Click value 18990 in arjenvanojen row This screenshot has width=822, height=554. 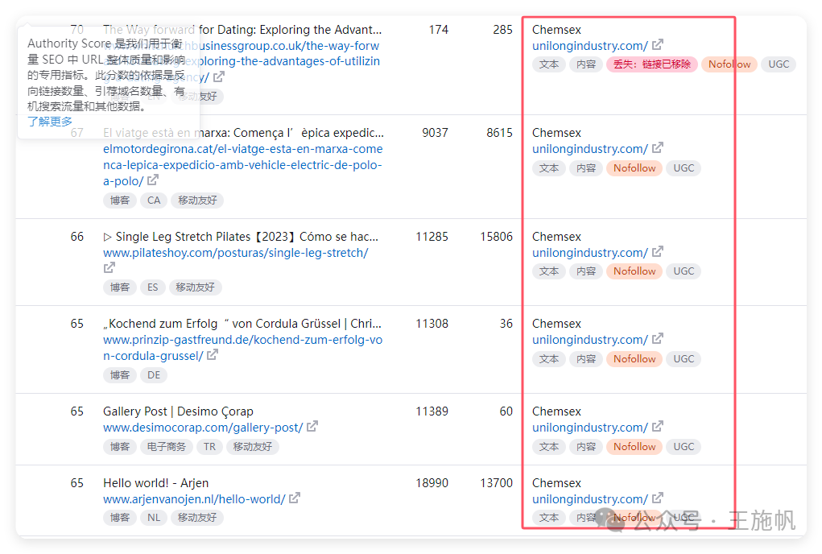tap(432, 482)
